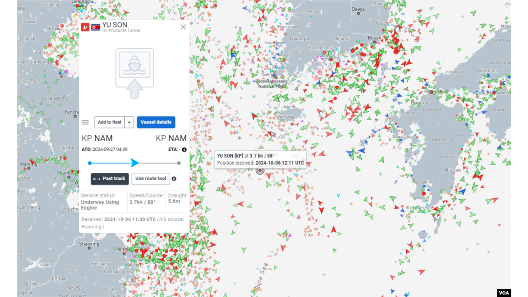Click the YU SON vessel name title
The height and width of the screenshot is (297, 528).
pos(115,24)
